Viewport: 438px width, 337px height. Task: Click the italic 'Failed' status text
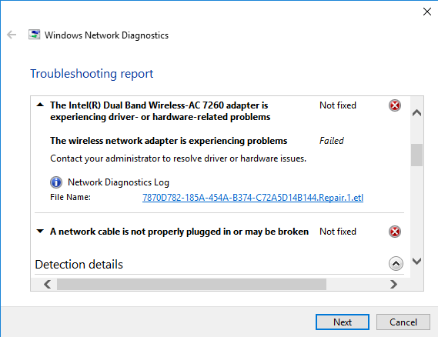[x=332, y=141]
